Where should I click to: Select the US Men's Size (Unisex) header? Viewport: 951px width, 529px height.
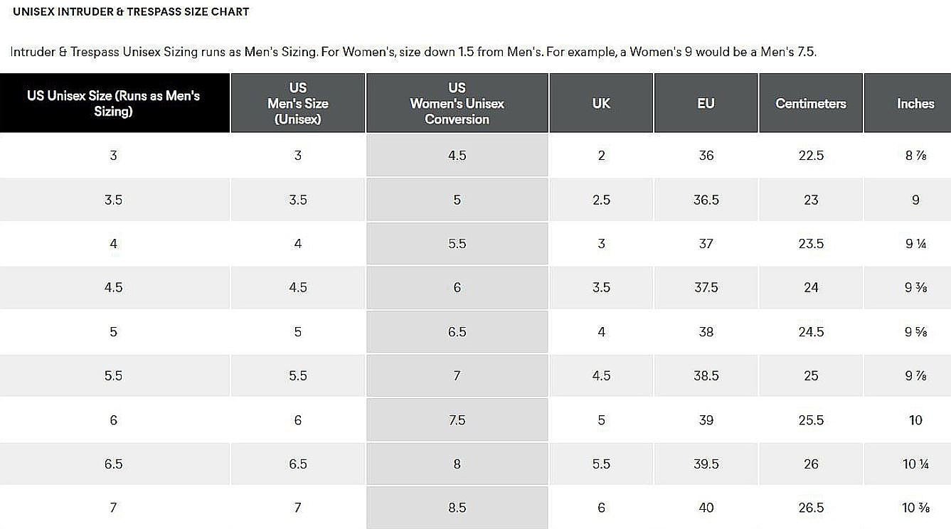point(297,103)
